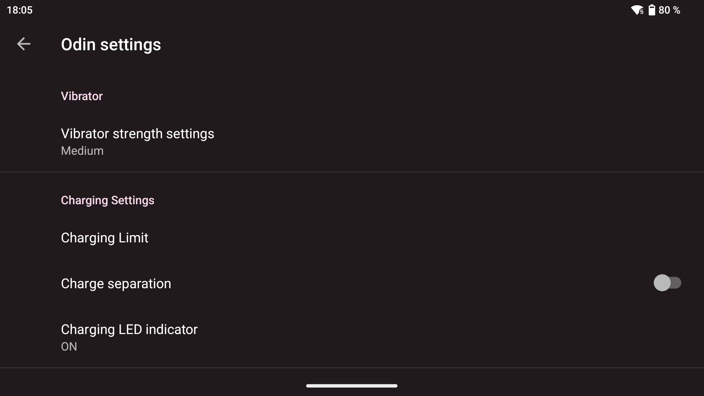Click the Odin settings page title

[x=111, y=44]
